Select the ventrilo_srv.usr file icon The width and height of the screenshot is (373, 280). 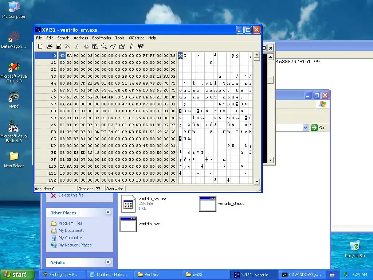[x=128, y=203]
